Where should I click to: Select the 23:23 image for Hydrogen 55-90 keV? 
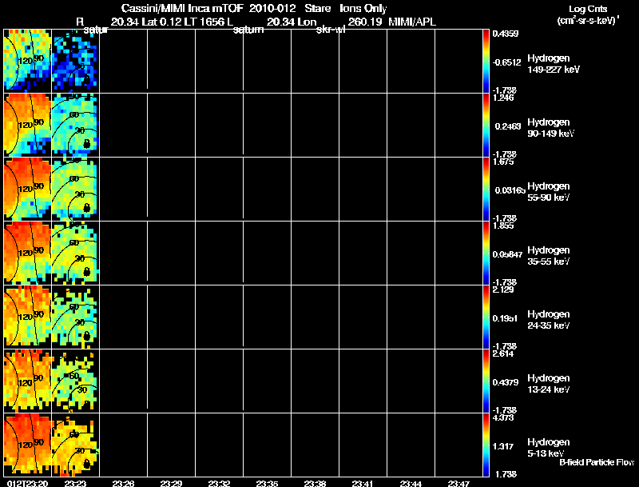click(75, 189)
